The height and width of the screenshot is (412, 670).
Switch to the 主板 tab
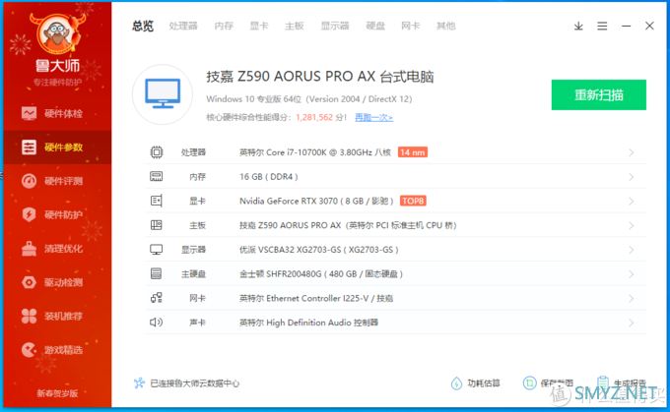pos(295,26)
